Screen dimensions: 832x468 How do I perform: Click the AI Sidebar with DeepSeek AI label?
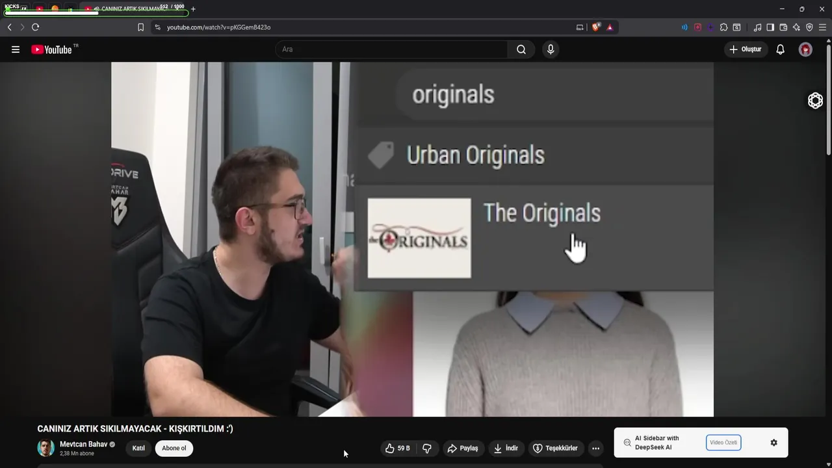click(x=656, y=443)
